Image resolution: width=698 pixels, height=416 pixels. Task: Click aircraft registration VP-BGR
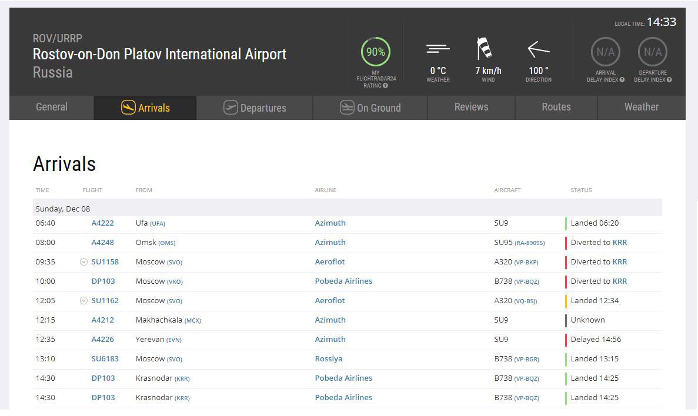pyautogui.click(x=527, y=359)
